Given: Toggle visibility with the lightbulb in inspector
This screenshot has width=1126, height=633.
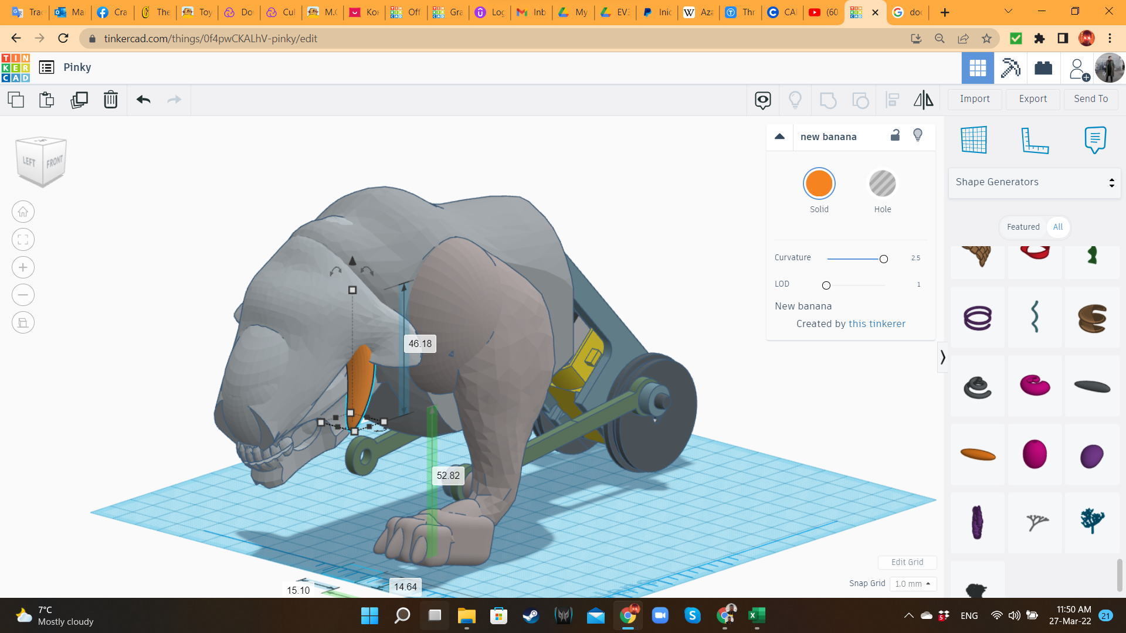Looking at the screenshot, I should click(918, 135).
